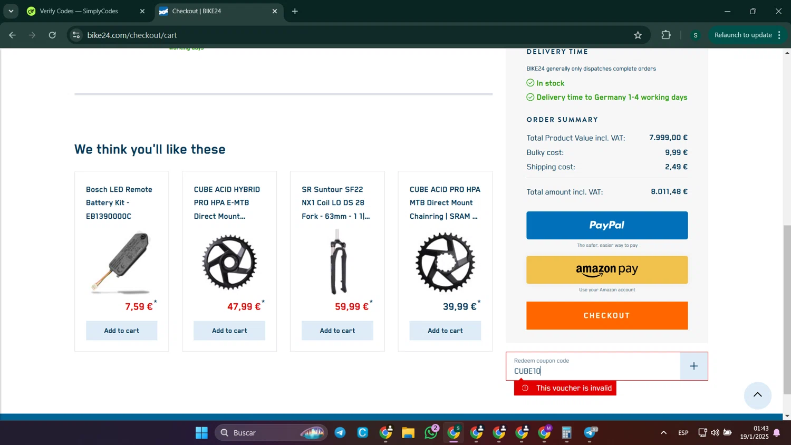The image size is (791, 445).
Task: Open the battery status tray icon
Action: [728, 433]
